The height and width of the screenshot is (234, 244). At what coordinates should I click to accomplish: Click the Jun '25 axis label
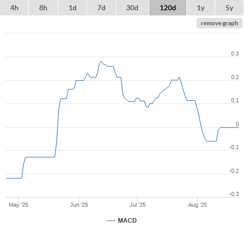pos(79,205)
